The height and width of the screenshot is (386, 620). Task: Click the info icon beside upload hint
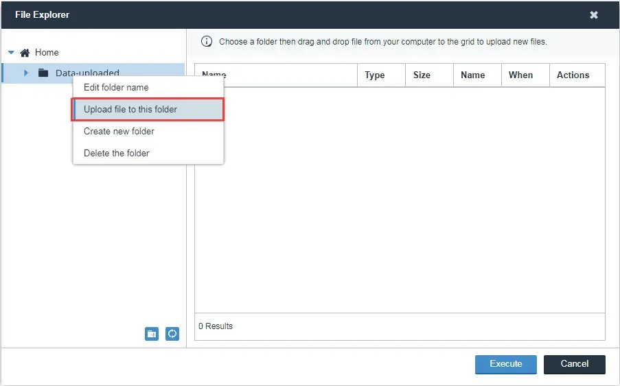[x=207, y=41]
